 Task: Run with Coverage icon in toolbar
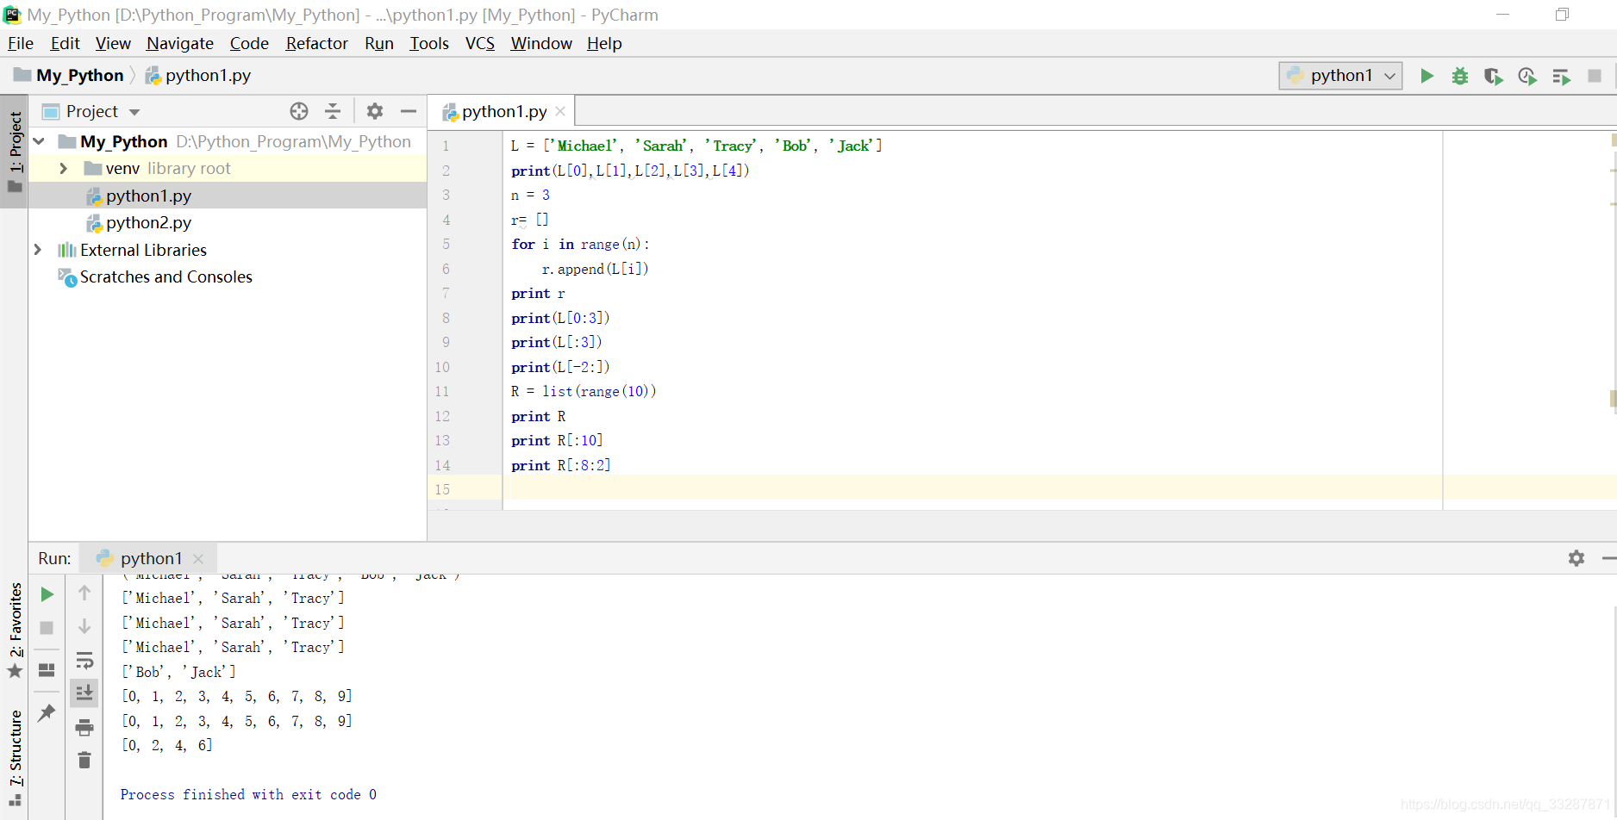(x=1494, y=76)
